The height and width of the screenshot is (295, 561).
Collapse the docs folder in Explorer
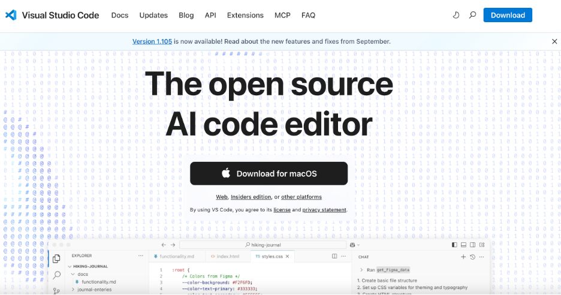[73, 274]
